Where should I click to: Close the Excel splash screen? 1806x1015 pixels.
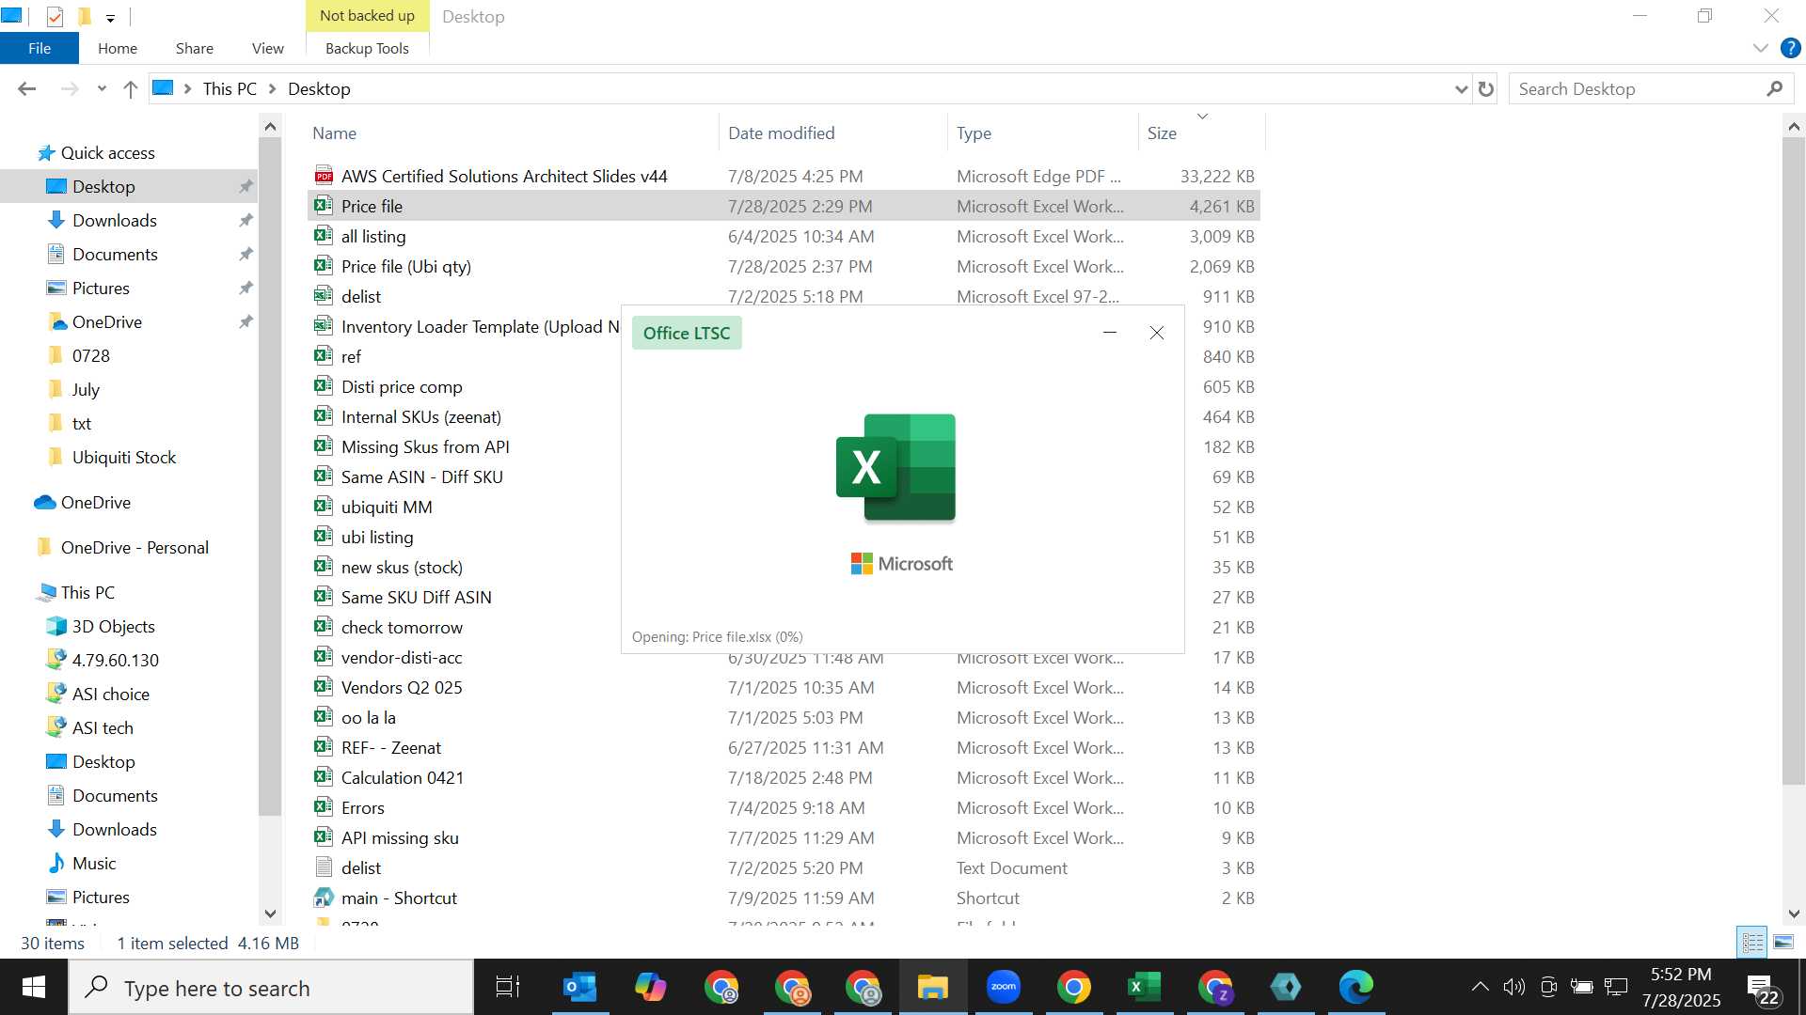click(1157, 333)
